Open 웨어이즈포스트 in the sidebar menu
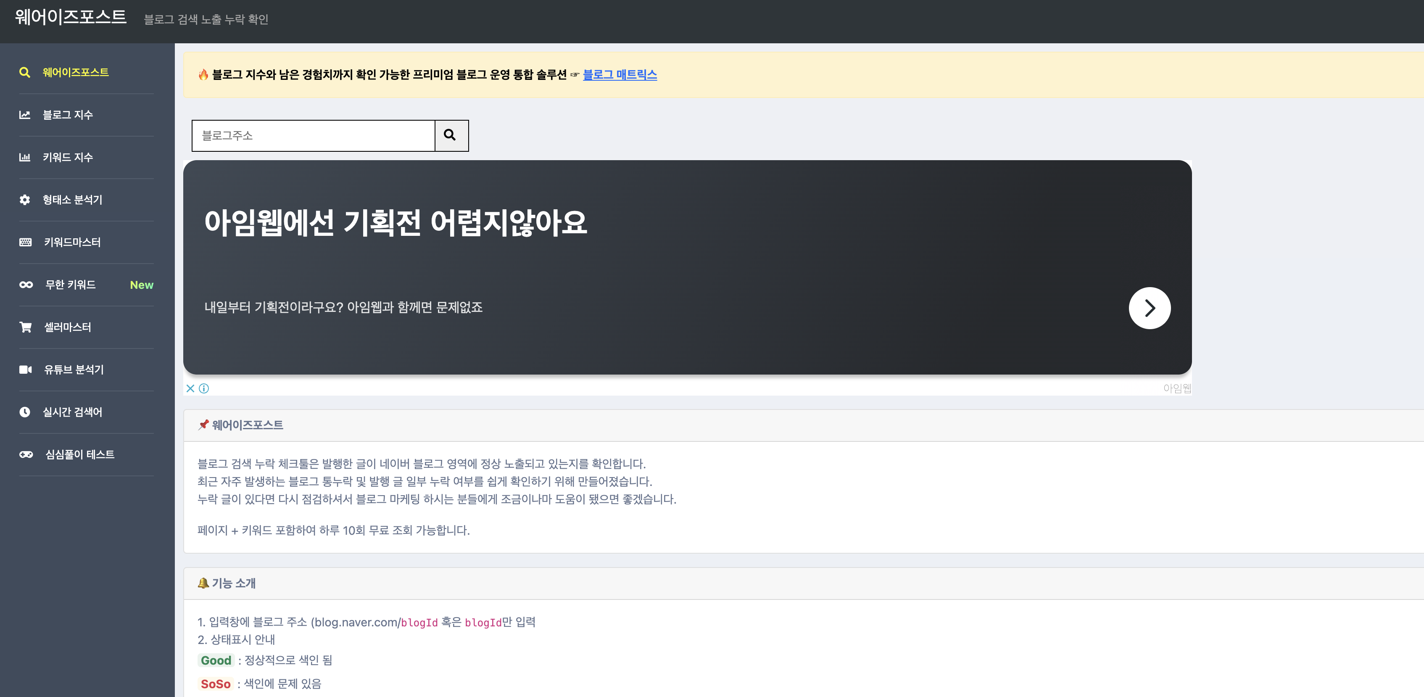This screenshot has height=697, width=1424. pos(76,72)
